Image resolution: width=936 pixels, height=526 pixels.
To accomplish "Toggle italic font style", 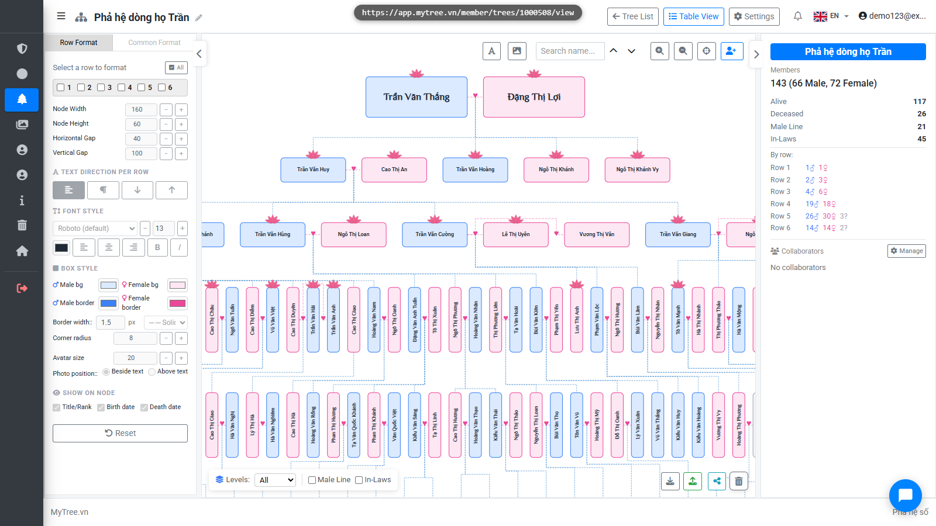I will coord(179,247).
